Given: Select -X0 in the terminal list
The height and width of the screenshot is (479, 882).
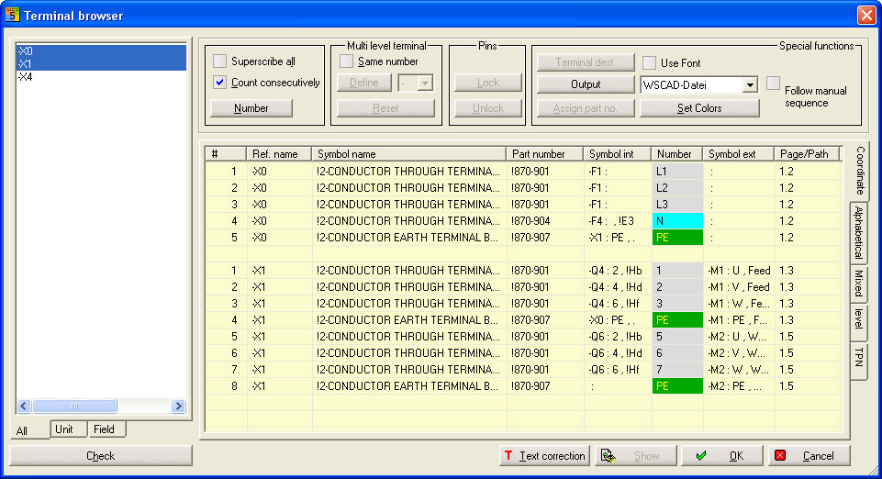Looking at the screenshot, I should coord(101,51).
